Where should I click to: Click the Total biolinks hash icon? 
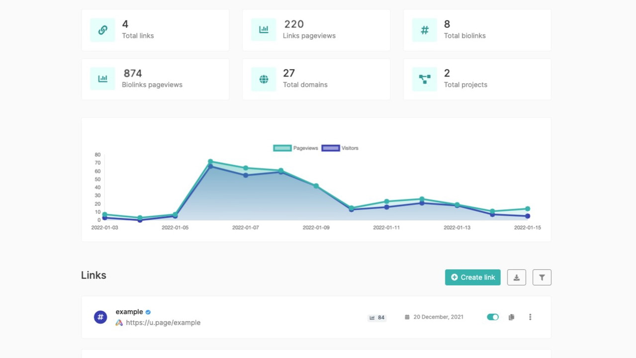click(x=425, y=30)
